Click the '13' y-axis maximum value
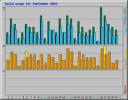Image resolution: width=128 pixels, height=100 pixels. click(4, 8)
